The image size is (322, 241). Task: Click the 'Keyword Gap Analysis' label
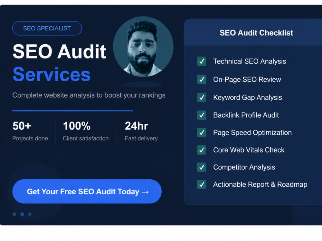point(248,97)
